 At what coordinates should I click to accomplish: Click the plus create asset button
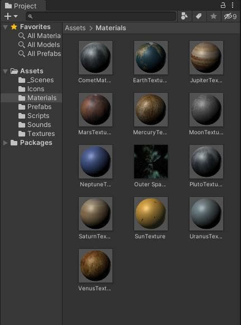(x=8, y=16)
